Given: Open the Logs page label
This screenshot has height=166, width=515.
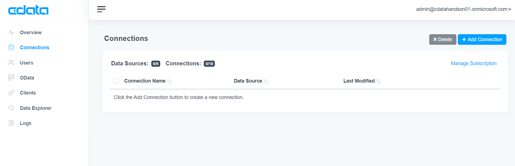Looking at the screenshot, I should coord(26,123).
